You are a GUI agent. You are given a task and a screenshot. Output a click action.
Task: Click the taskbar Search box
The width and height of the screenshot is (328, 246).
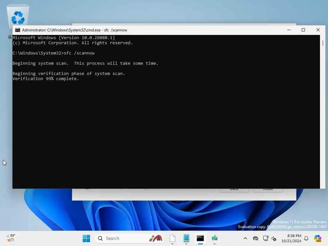pos(129,238)
